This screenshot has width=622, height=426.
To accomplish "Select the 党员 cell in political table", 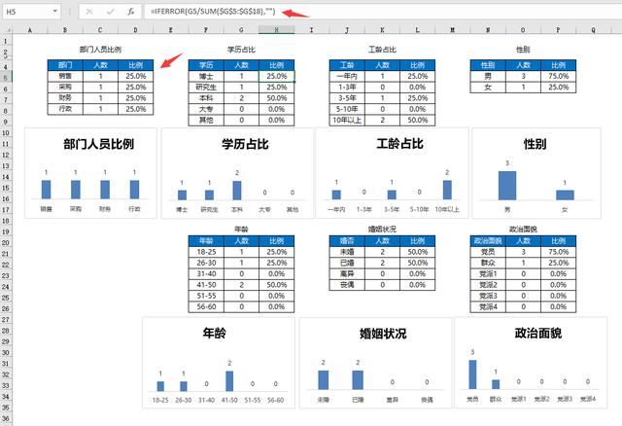I will pyautogui.click(x=488, y=252).
